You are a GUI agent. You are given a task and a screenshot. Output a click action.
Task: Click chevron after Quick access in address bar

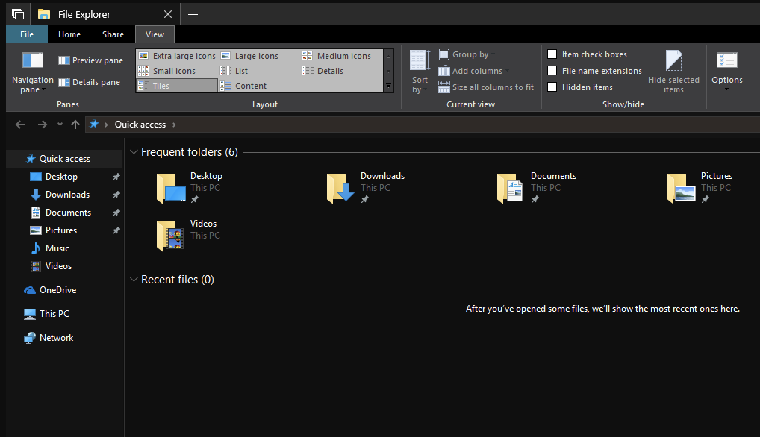pos(174,125)
